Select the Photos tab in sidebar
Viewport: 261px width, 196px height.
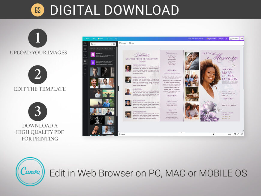coord(85,62)
